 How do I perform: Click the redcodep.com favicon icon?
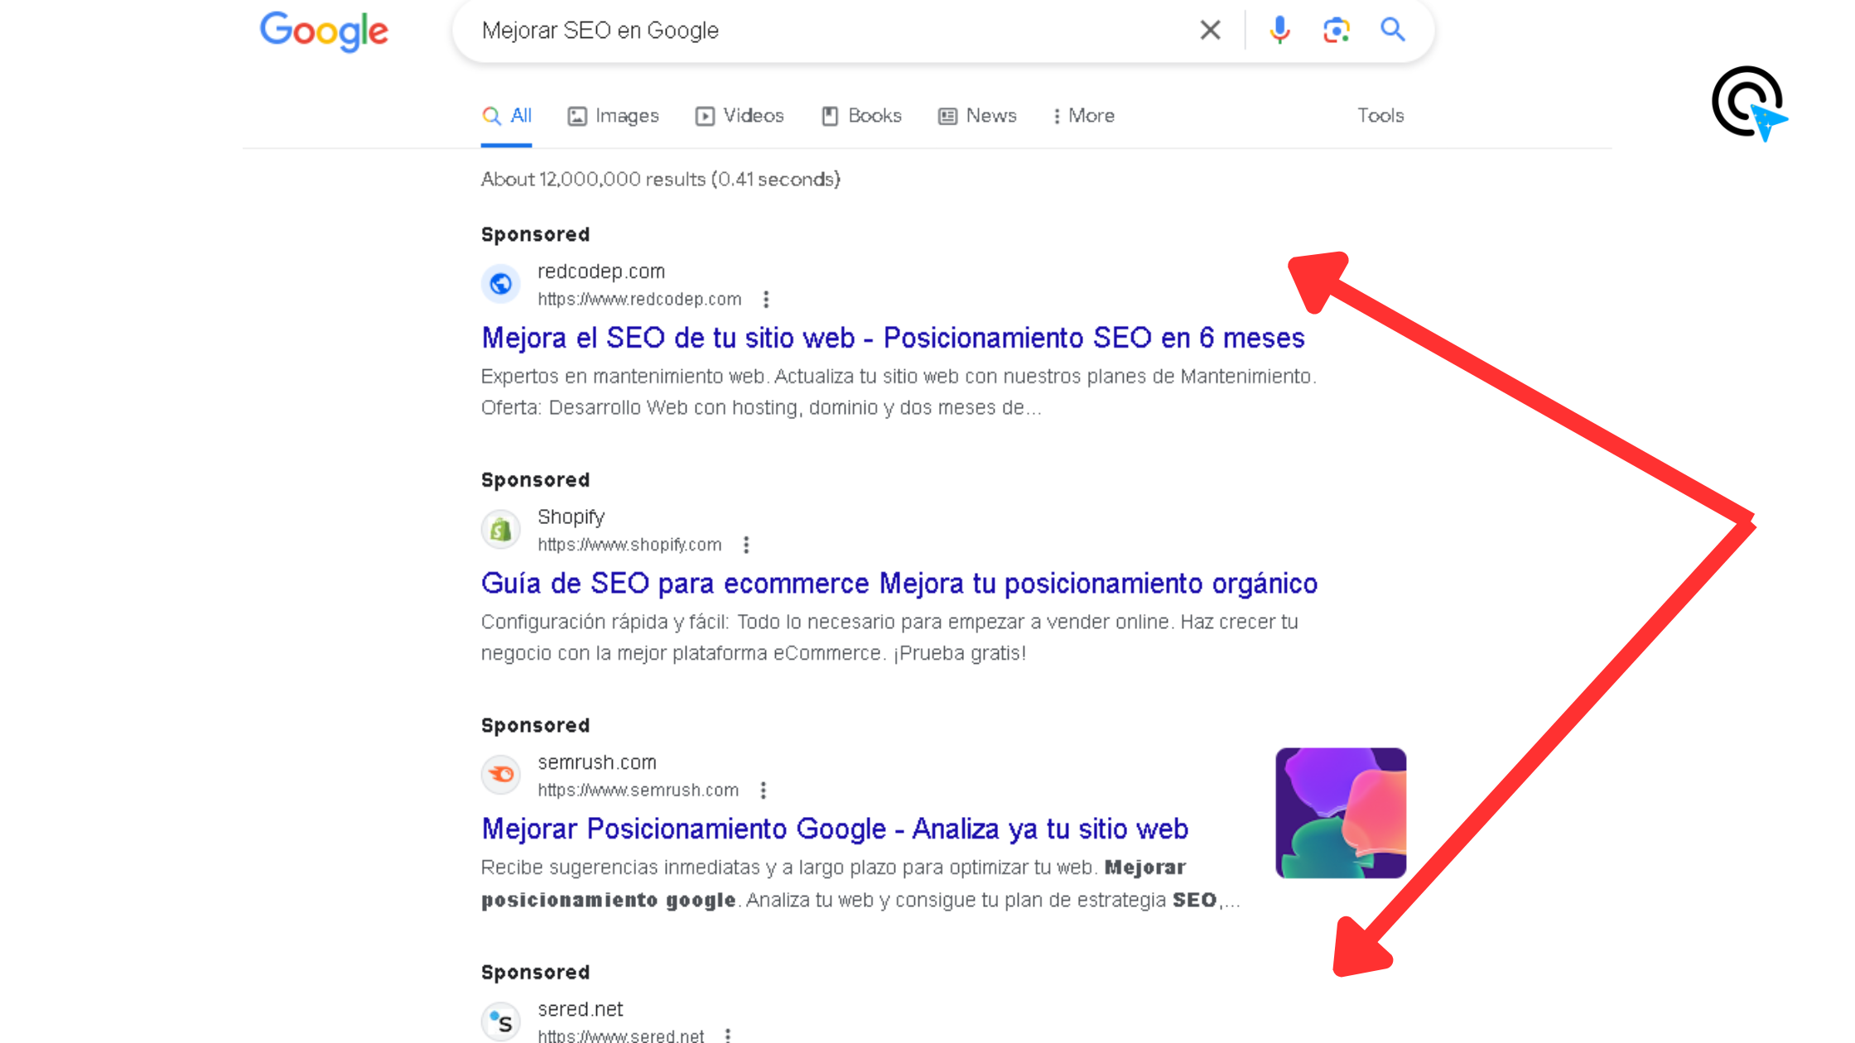point(499,283)
